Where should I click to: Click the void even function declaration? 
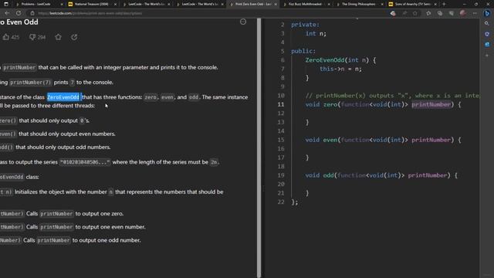point(383,140)
